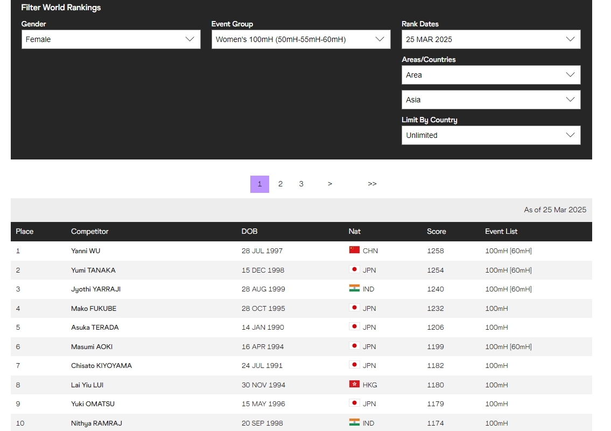Screen dimensions: 611x431
Task: Go to results page 3
Action: click(301, 184)
